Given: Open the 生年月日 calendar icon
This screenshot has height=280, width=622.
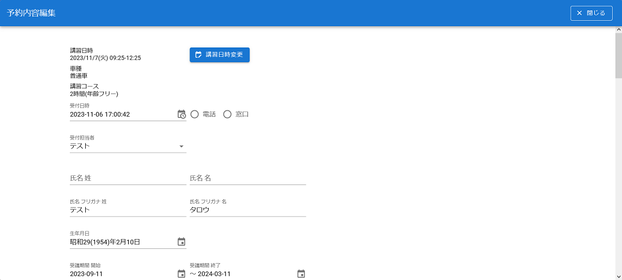Looking at the screenshot, I should (x=182, y=242).
